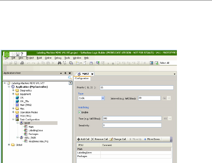Select the Packages row in POU table
Viewport: 212px width, 163px height.
(x=124, y=156)
